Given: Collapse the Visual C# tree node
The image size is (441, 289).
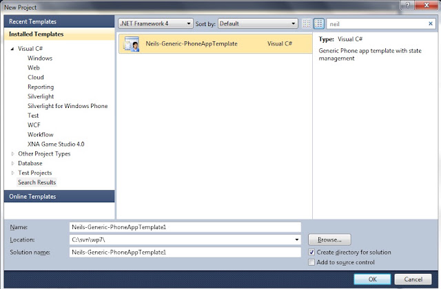Looking at the screenshot, I should [12, 49].
